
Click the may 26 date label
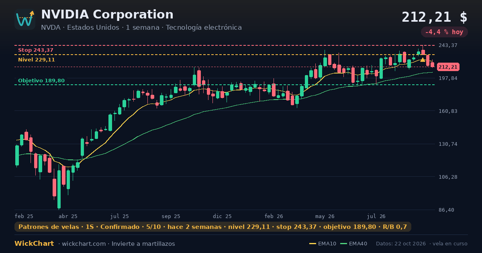tap(325, 216)
